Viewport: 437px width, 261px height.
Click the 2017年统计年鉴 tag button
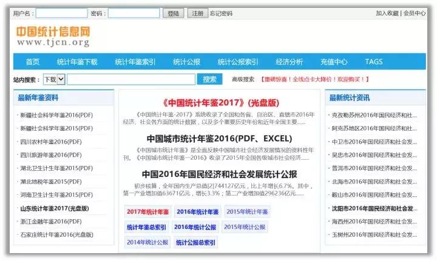[x=147, y=212]
